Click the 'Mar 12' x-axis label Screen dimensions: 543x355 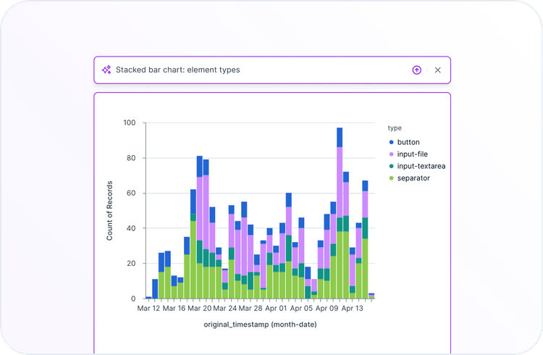coord(148,308)
